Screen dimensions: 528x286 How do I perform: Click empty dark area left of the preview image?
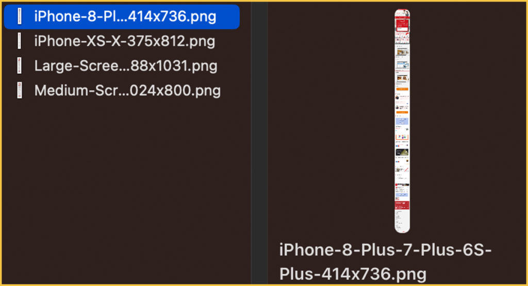pos(330,121)
